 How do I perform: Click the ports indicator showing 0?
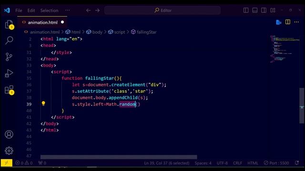pyautogui.click(x=42, y=163)
